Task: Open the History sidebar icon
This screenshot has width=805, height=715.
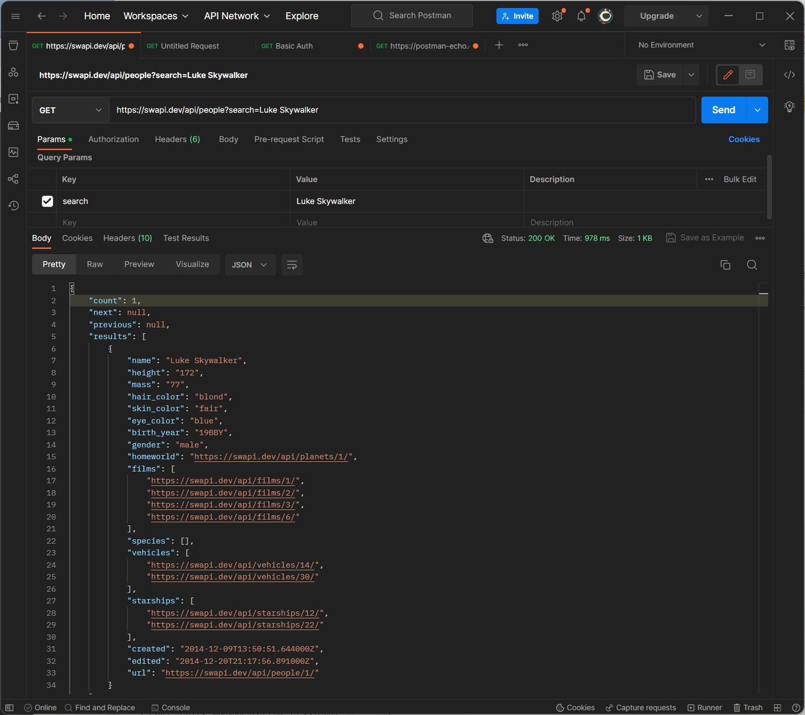Action: (x=13, y=206)
